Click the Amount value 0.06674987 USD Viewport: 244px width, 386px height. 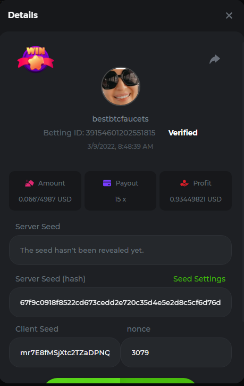tap(45, 199)
